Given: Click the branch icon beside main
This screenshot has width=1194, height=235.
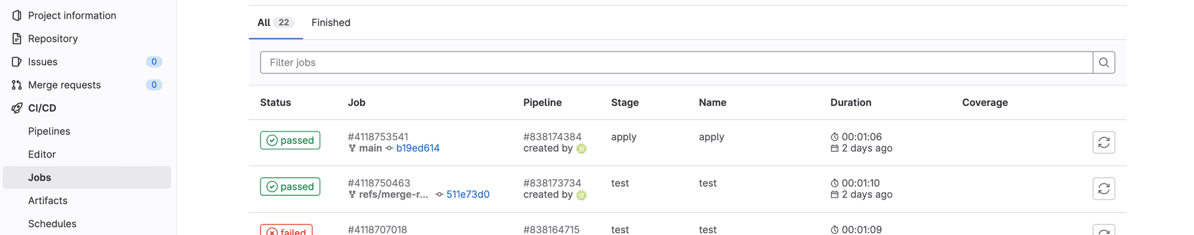Looking at the screenshot, I should coord(352,148).
